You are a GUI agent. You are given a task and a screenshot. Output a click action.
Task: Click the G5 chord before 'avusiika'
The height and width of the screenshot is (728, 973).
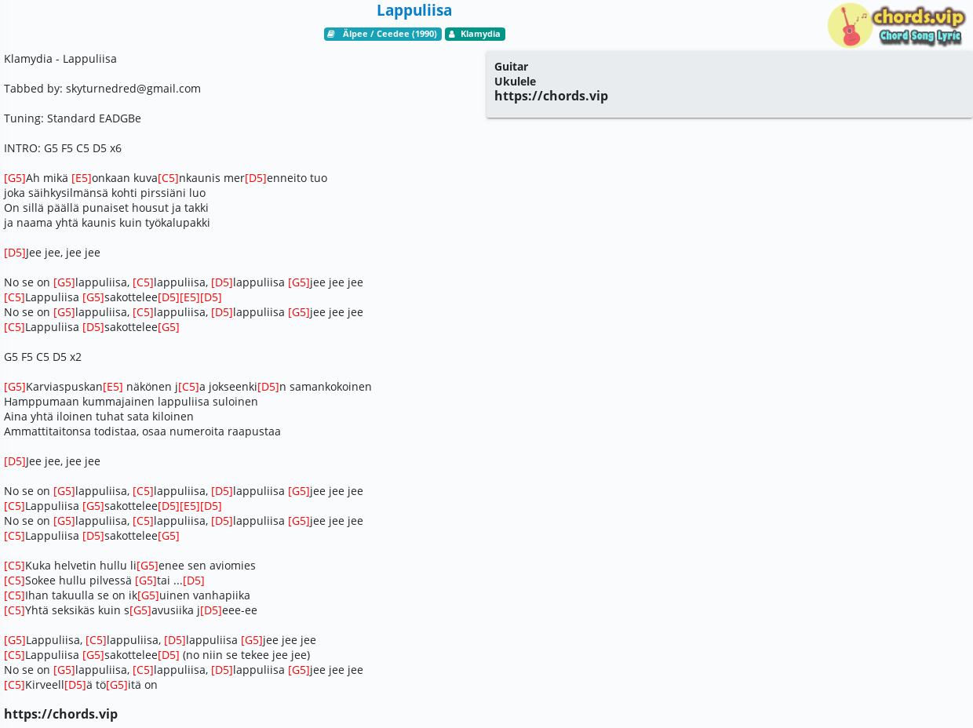(x=140, y=610)
